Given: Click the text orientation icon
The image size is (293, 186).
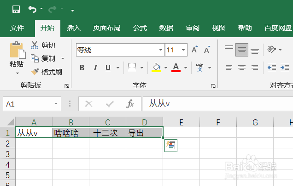Looking at the screenshot, I should (x=271, y=50).
